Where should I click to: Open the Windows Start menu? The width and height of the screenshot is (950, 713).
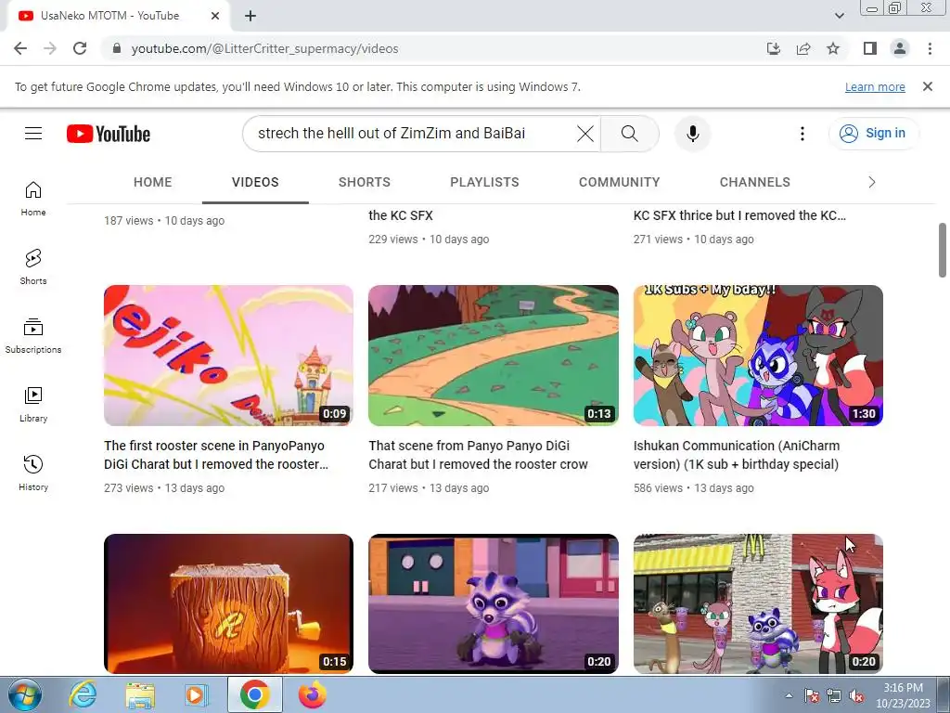(x=25, y=694)
